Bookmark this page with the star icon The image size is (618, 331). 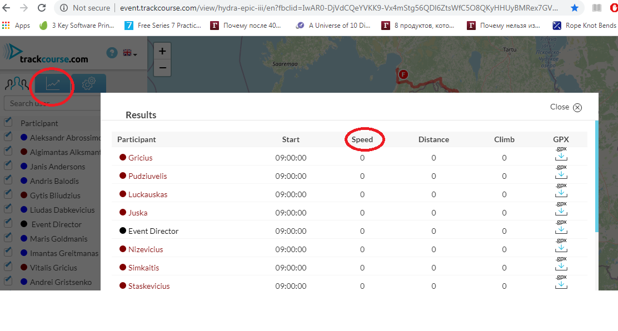575,8
